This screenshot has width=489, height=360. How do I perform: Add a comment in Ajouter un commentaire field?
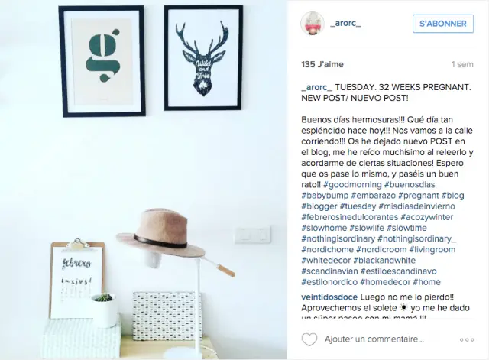click(374, 339)
